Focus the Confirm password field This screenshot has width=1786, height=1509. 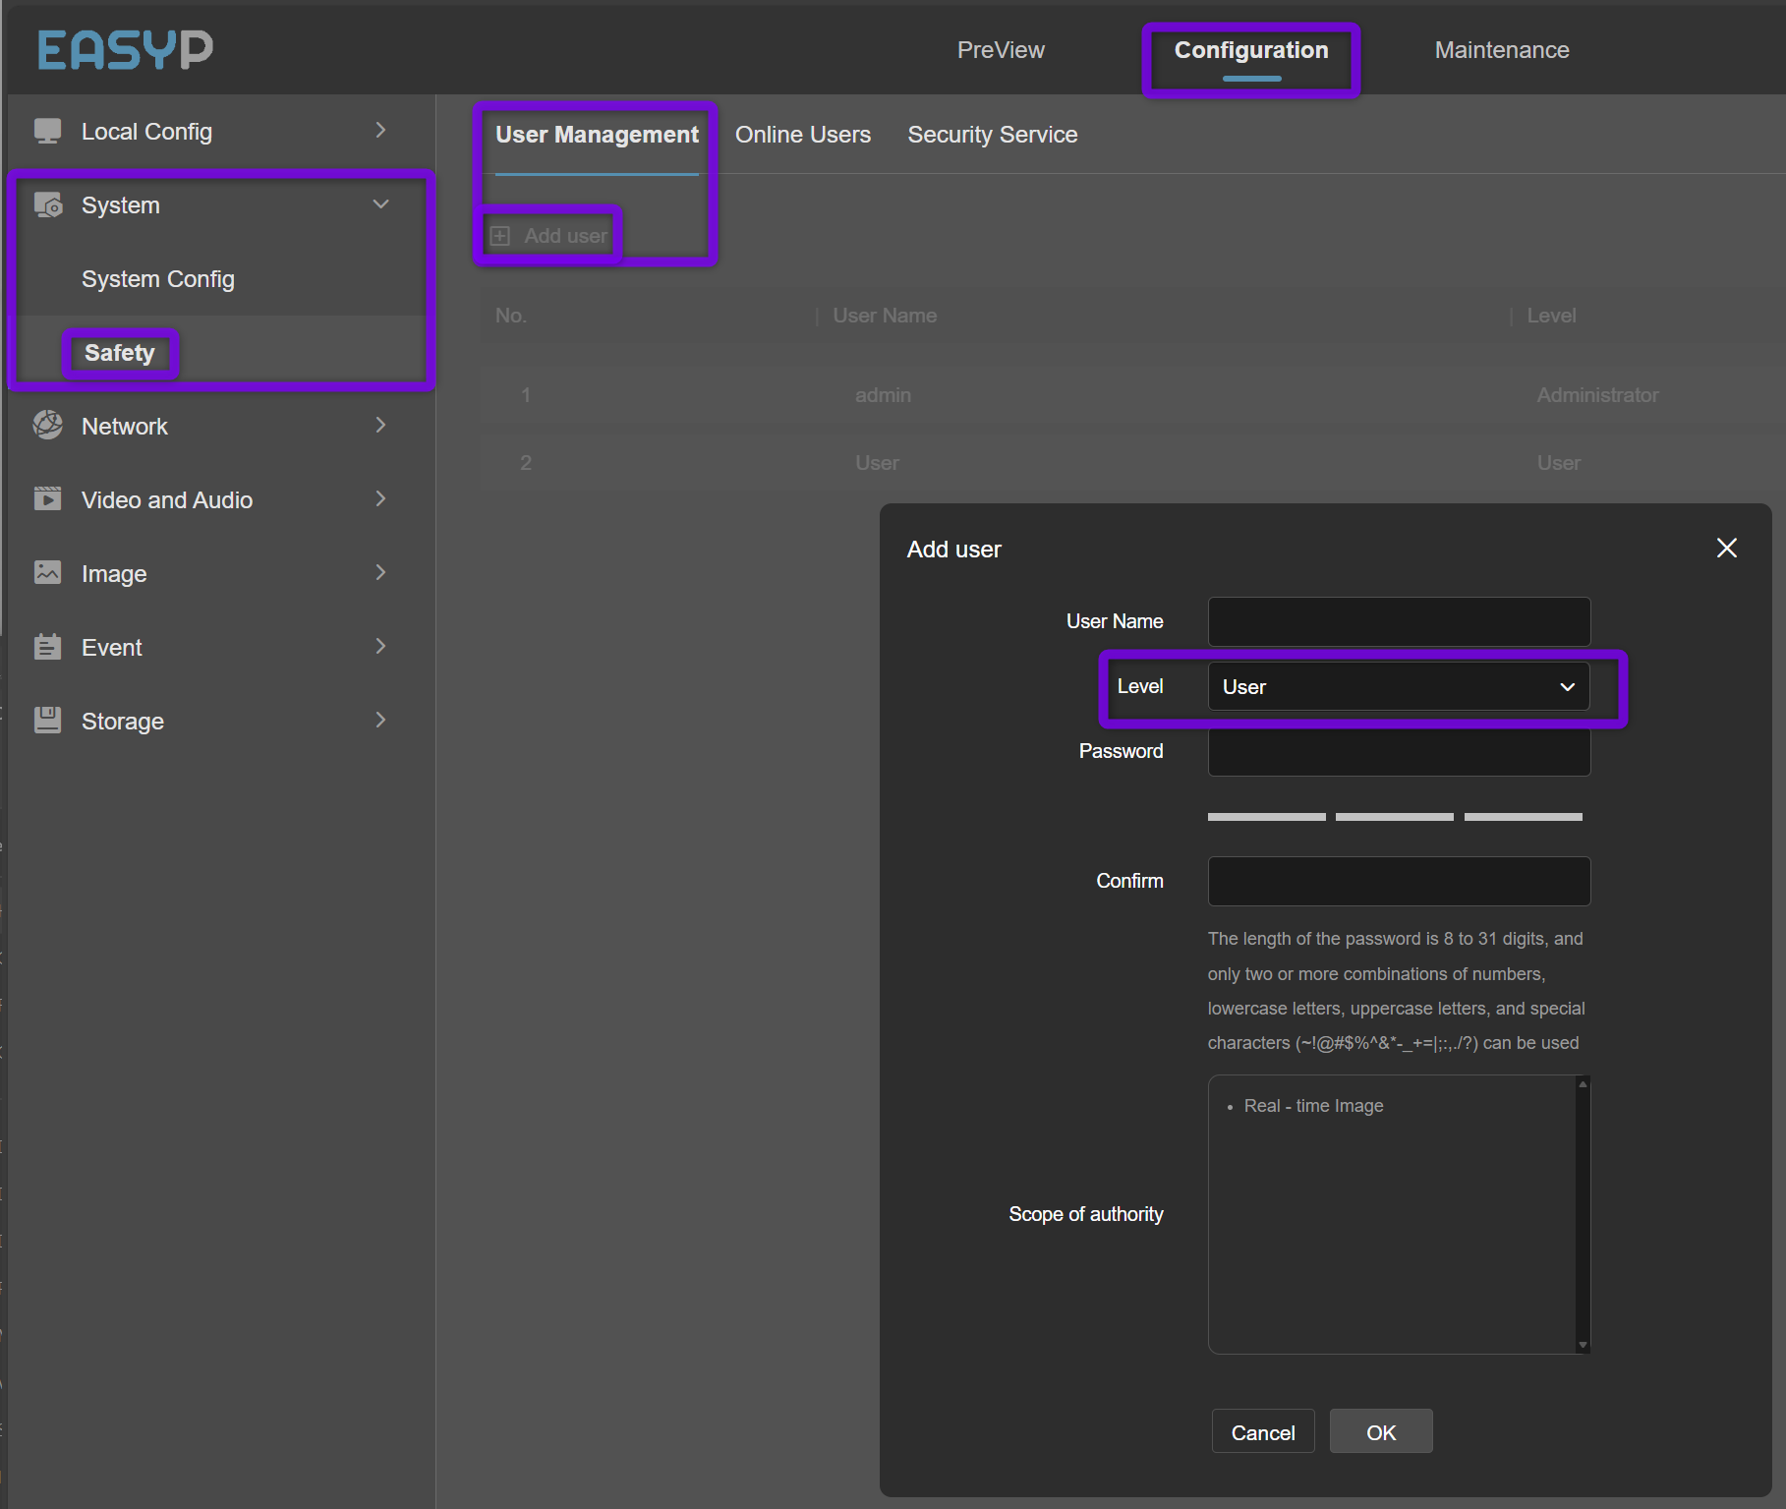point(1399,881)
